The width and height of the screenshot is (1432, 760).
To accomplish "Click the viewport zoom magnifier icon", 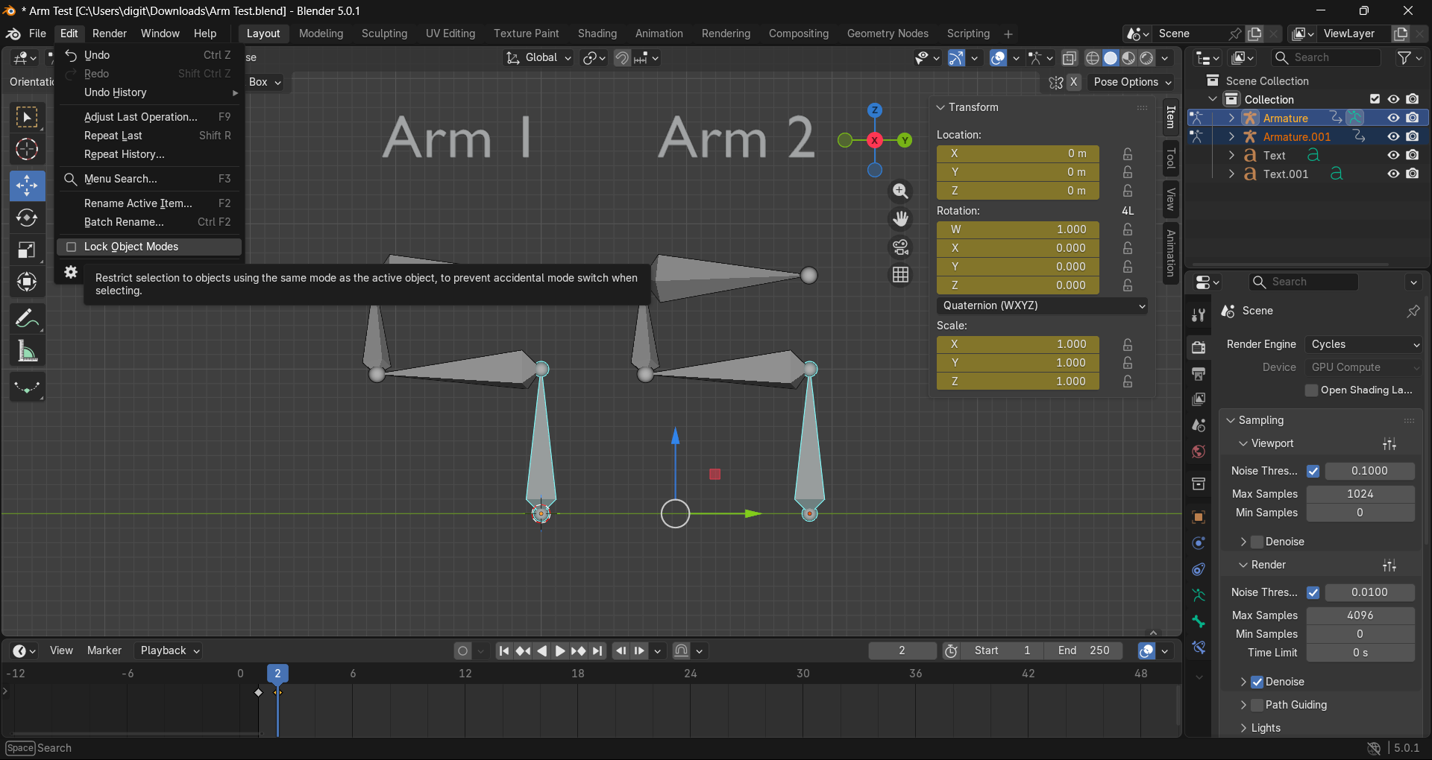I will (x=901, y=191).
